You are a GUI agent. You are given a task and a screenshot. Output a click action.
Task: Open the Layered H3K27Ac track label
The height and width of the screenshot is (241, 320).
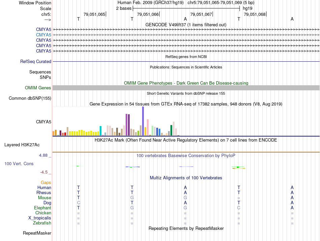(x=22, y=145)
